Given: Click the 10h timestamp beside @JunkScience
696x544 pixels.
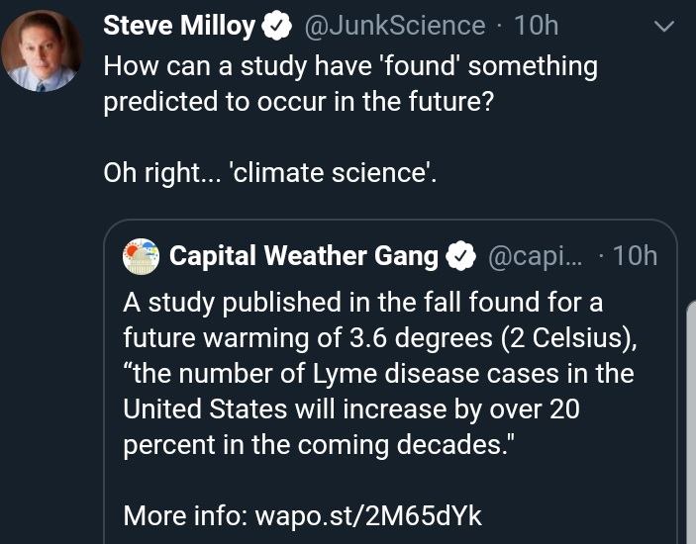Looking at the screenshot, I should (537, 27).
